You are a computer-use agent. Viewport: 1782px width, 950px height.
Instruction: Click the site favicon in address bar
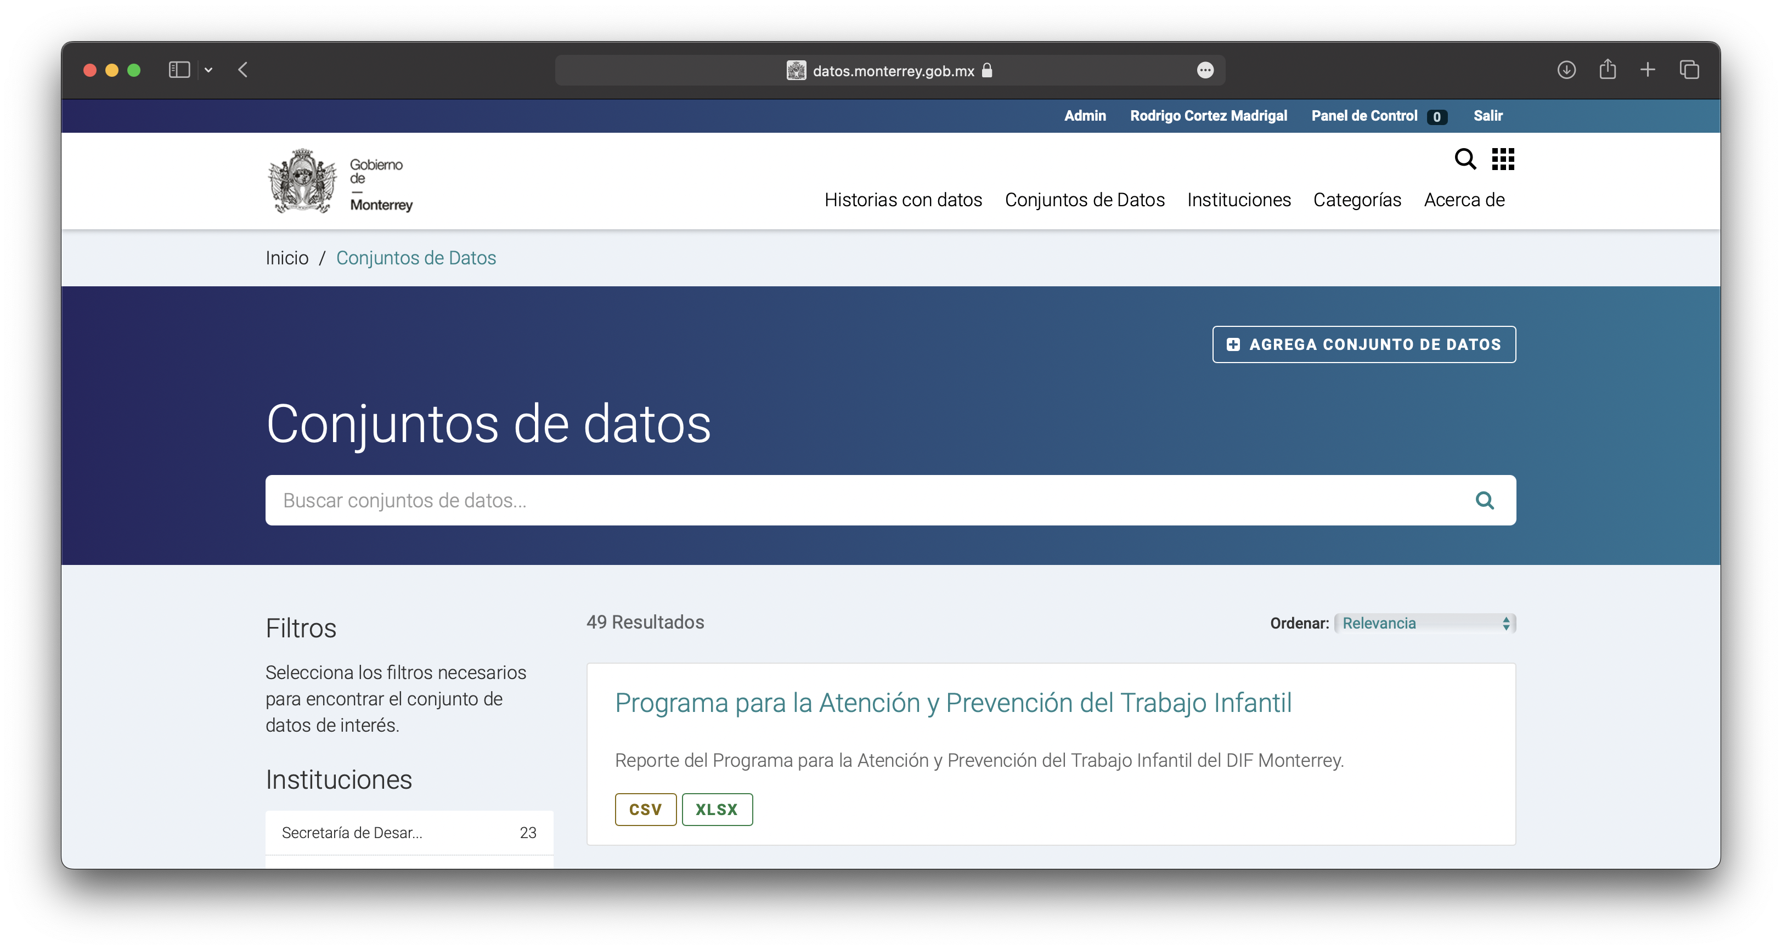[x=796, y=71]
